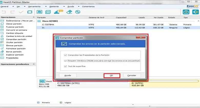Click the Explorar partición sidebar icon

(2, 55)
